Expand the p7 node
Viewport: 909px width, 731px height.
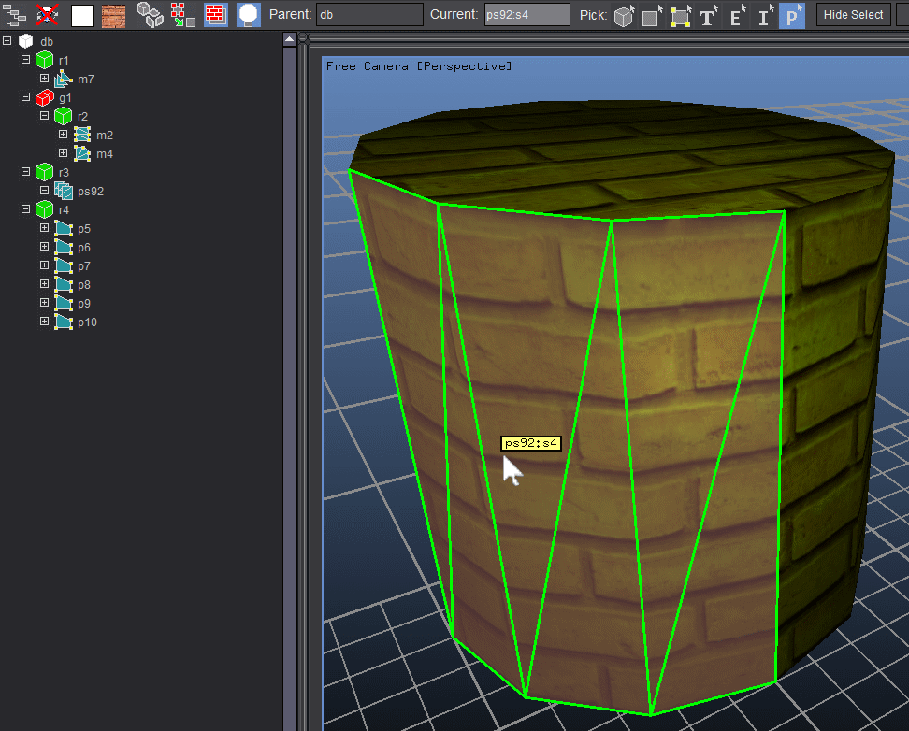coord(44,265)
